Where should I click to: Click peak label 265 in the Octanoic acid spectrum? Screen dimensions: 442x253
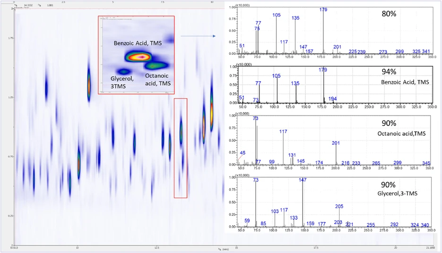[x=376, y=163]
